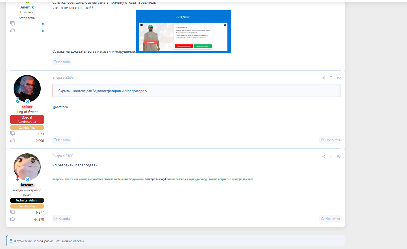Open the Kirill_Savin screenshot attachment

183,31
